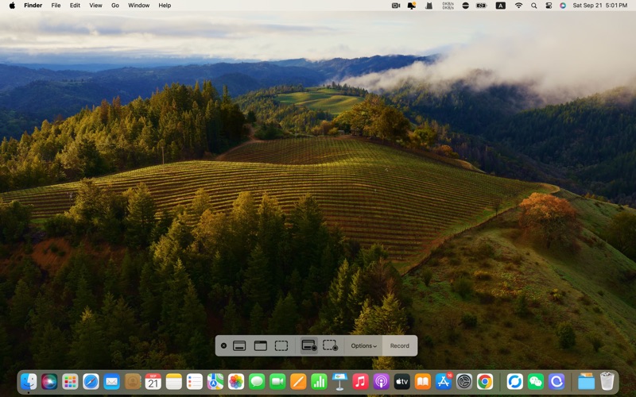Launch Safari from the Dock
Image resolution: width=636 pixels, height=397 pixels.
coord(91,381)
